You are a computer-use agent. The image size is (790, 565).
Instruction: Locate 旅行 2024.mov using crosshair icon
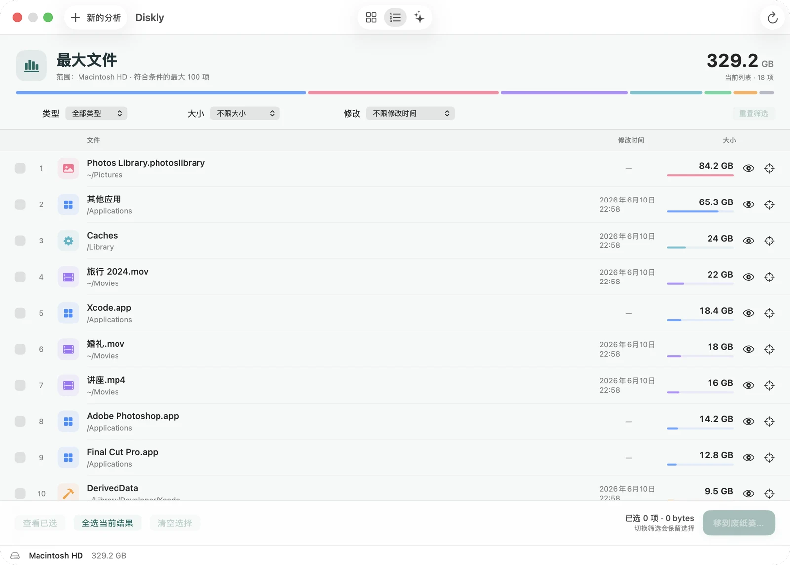point(769,277)
